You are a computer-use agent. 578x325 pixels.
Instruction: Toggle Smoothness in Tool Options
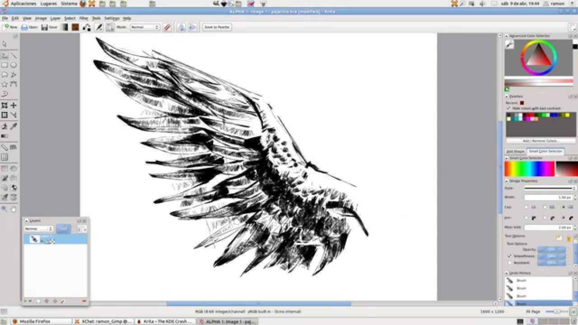[x=509, y=256]
